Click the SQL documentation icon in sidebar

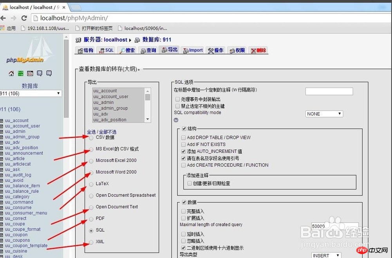click(49, 73)
